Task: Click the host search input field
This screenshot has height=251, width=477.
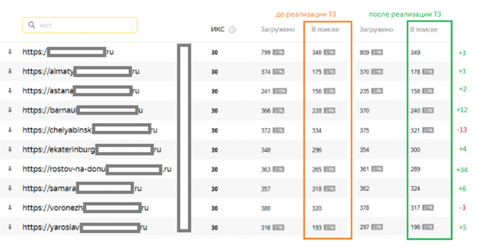Action: tap(80, 25)
